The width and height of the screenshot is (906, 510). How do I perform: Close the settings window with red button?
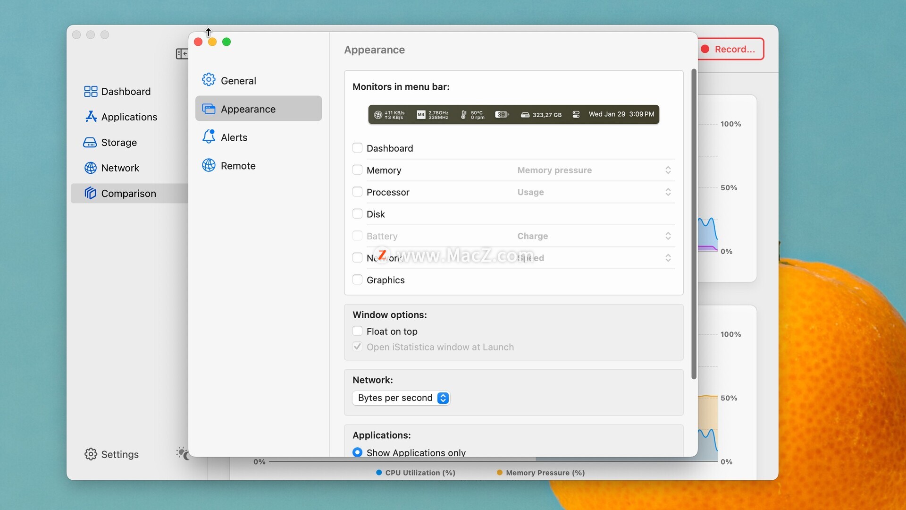coord(198,42)
